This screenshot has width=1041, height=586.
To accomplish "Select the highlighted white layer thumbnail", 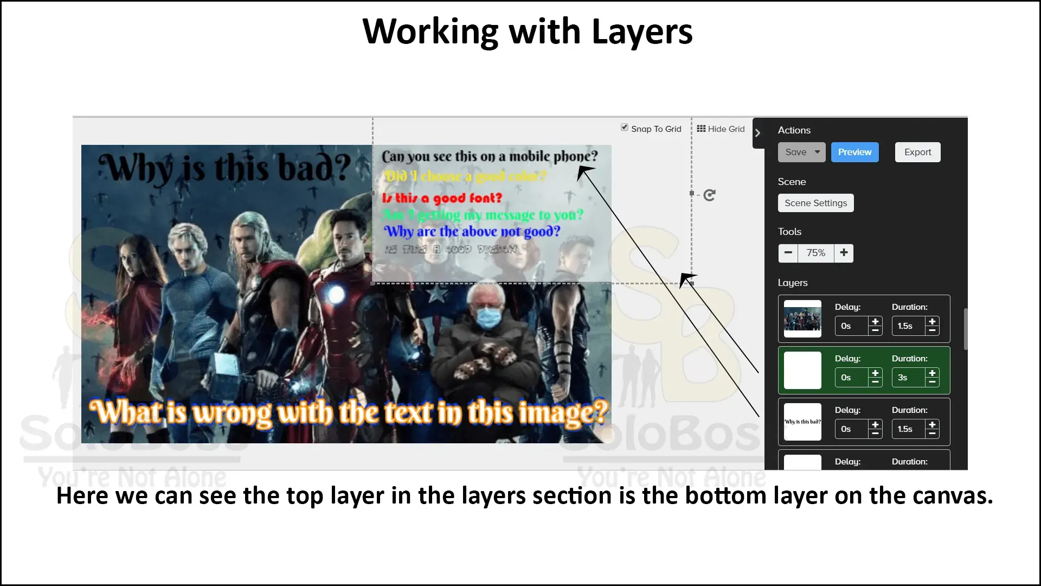I will click(x=802, y=371).
